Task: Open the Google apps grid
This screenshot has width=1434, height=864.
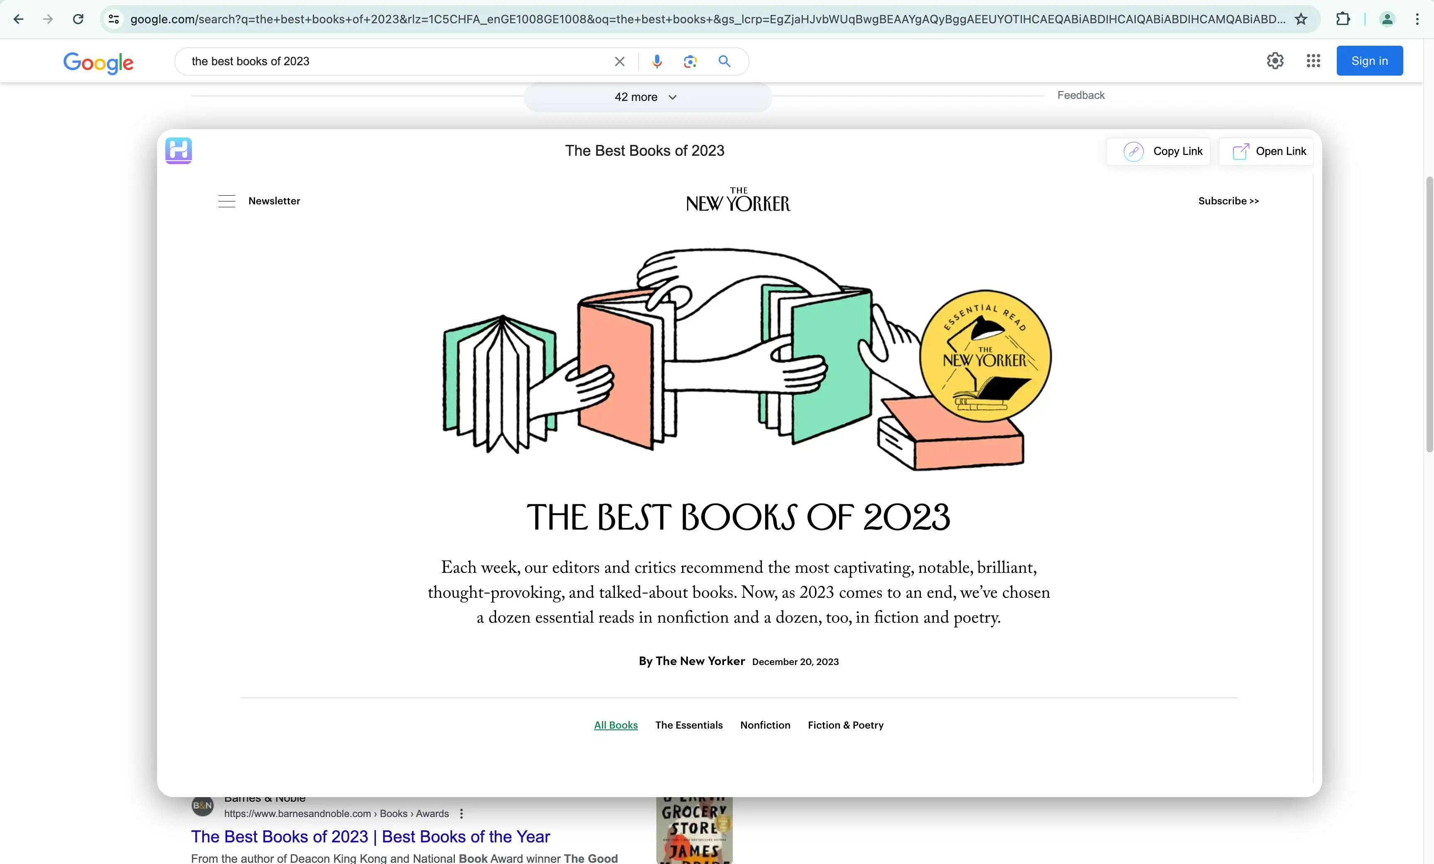Action: 1313,61
